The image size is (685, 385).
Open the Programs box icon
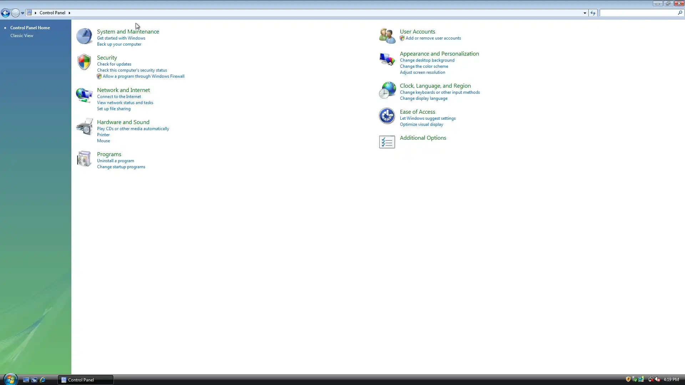84,159
